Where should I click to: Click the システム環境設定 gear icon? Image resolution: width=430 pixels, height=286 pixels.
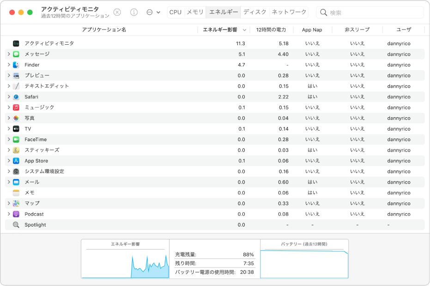(16, 172)
